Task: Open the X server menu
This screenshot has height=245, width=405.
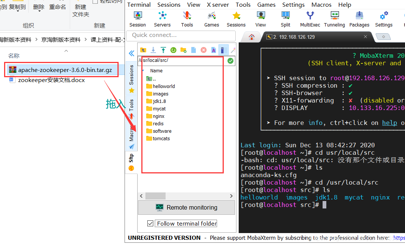Action: (x=218, y=4)
